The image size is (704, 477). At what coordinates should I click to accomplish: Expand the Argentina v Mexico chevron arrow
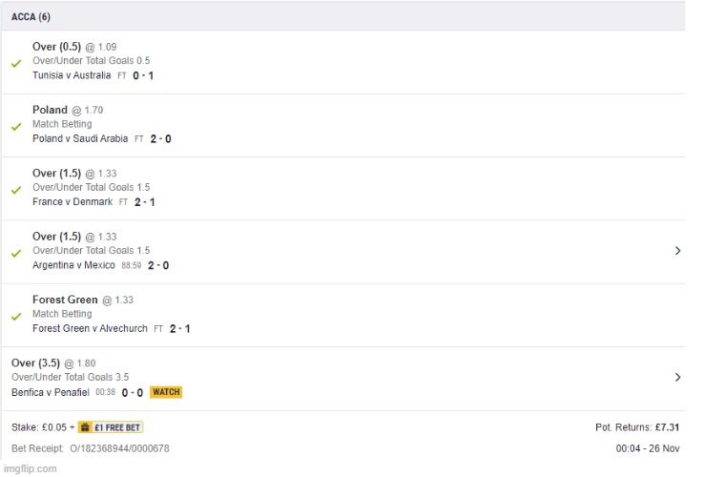click(x=677, y=251)
